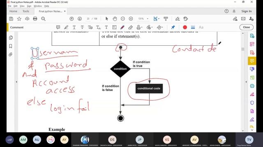This screenshot has width=263, height=147.
Task: Choose the arrow selection tool
Action: (x=106, y=19)
